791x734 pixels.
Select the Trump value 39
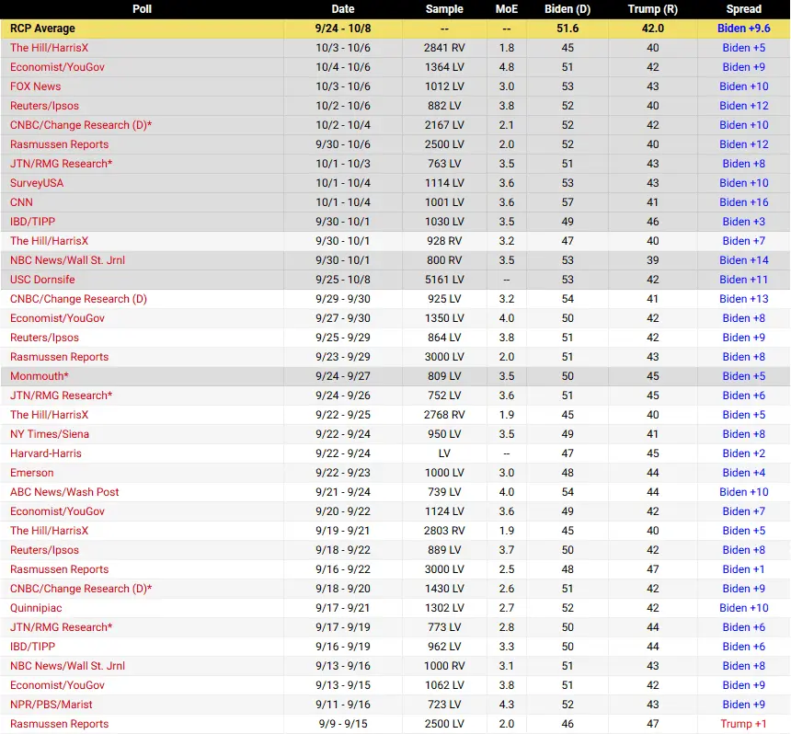coord(653,260)
